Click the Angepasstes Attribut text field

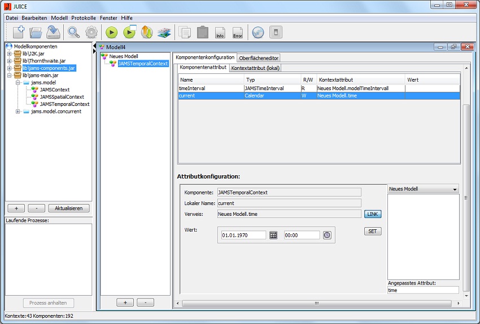pos(423,290)
